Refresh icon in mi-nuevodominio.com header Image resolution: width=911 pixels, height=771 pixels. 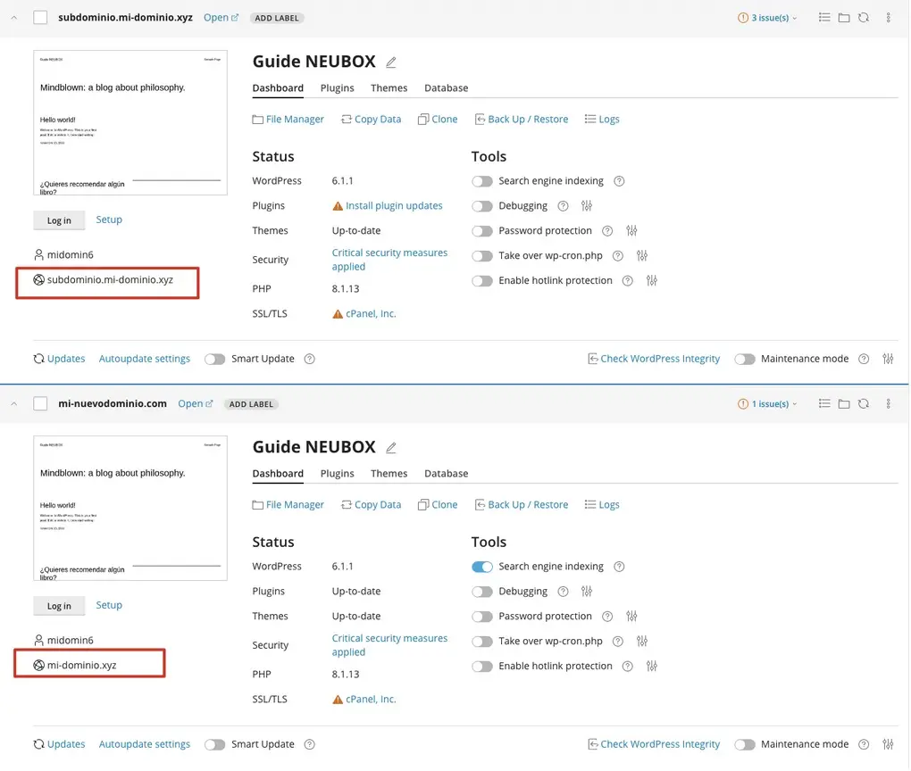tap(864, 403)
